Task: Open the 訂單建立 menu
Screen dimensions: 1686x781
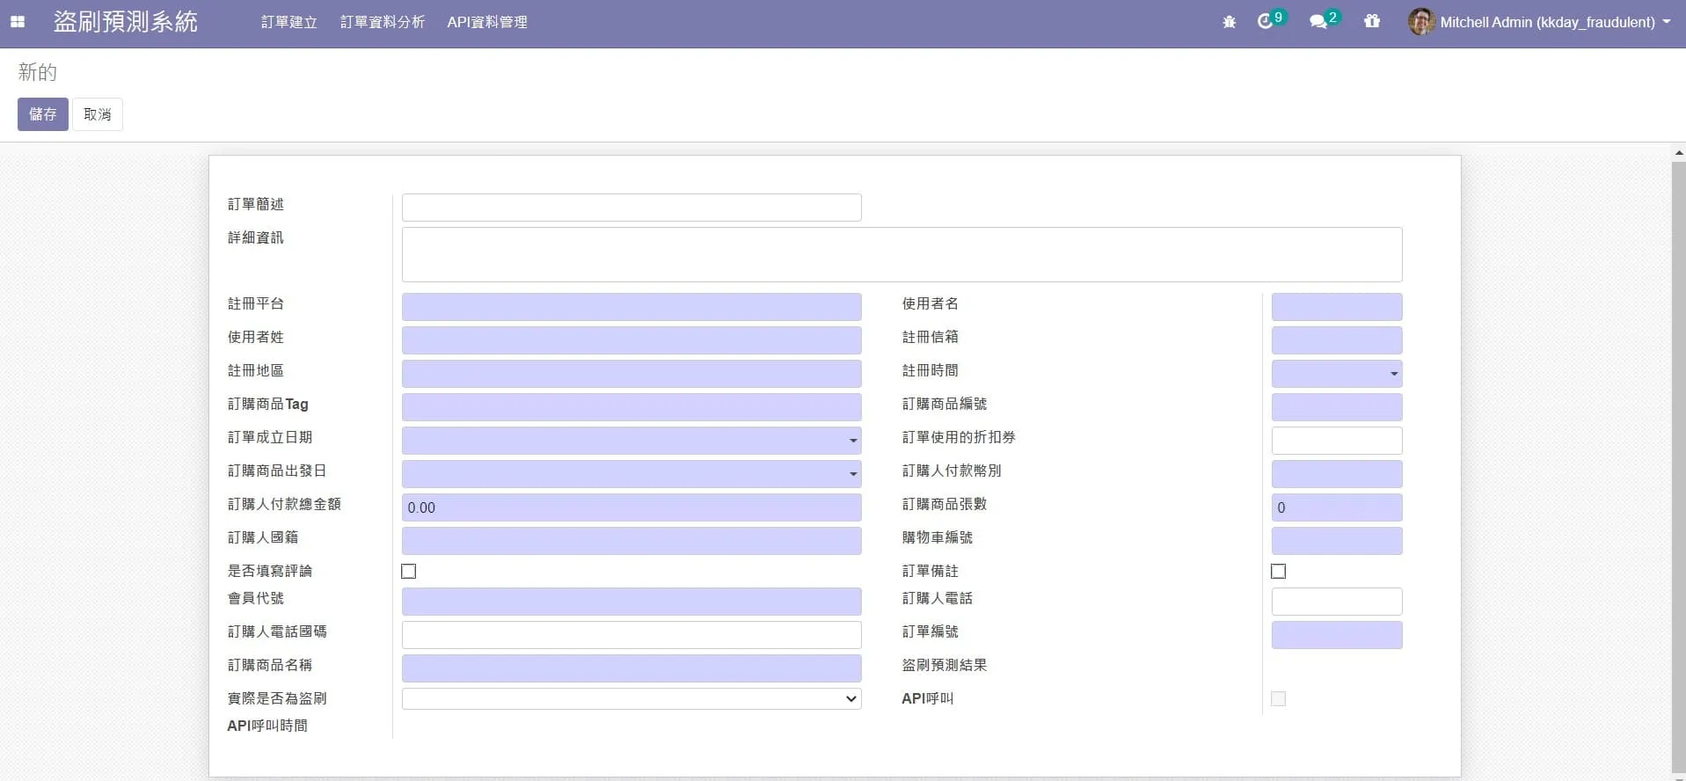Action: [289, 22]
